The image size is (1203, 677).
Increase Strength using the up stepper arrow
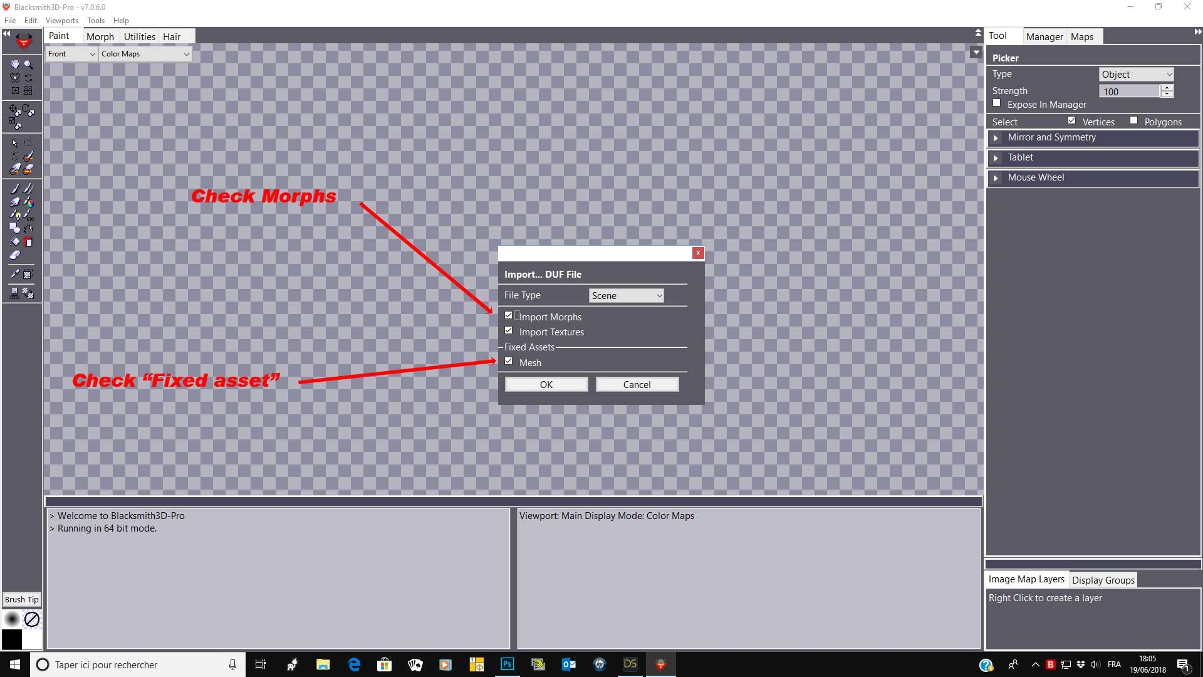point(1167,88)
